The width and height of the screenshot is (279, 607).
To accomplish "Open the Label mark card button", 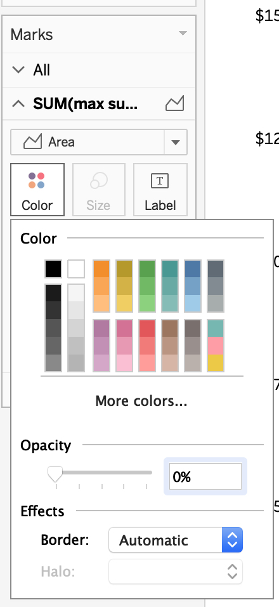I will (160, 189).
